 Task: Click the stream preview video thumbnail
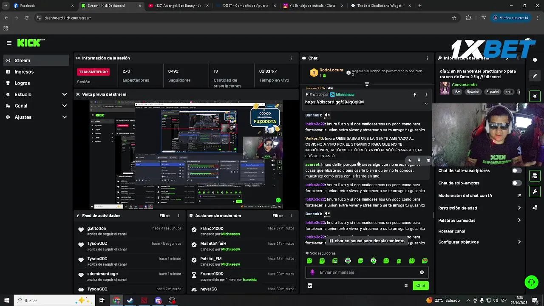pyautogui.click(x=186, y=155)
